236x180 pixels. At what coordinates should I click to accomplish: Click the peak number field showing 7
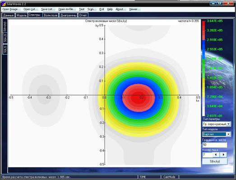[x=207, y=155]
